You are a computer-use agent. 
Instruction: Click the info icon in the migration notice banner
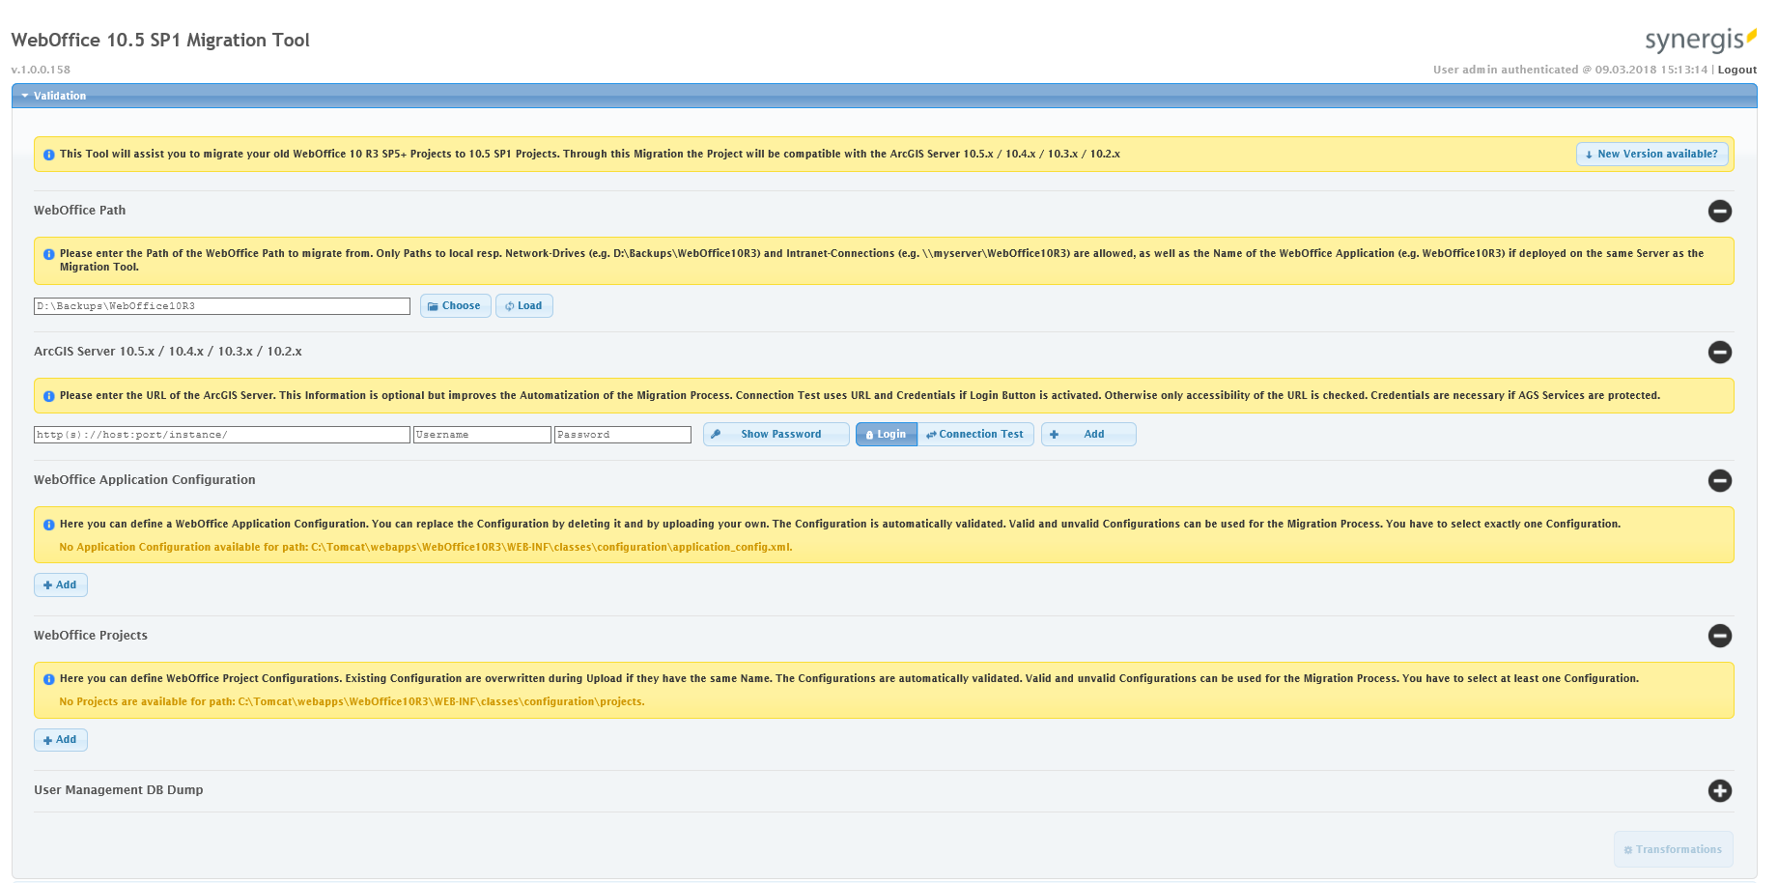click(48, 154)
